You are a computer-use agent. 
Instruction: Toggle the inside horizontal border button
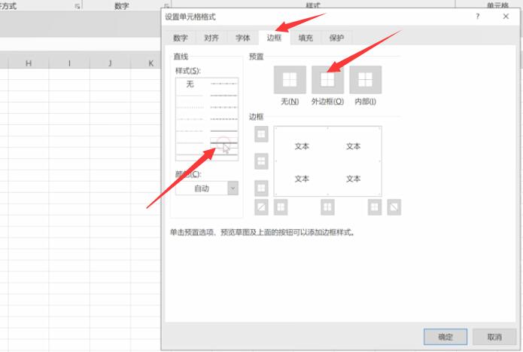coord(261,161)
